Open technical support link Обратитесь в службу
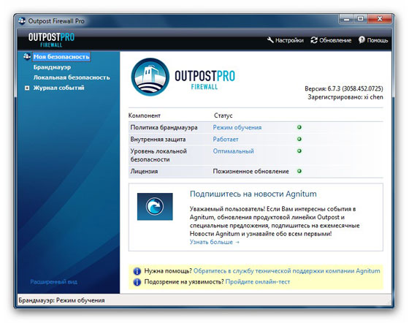Screen dimensions: 409x323 click(286, 271)
